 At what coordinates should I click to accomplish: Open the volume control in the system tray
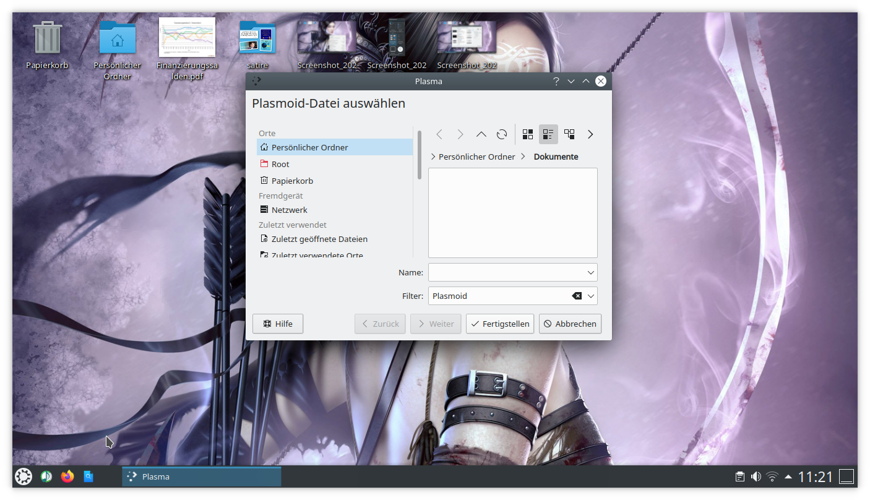tap(756, 476)
